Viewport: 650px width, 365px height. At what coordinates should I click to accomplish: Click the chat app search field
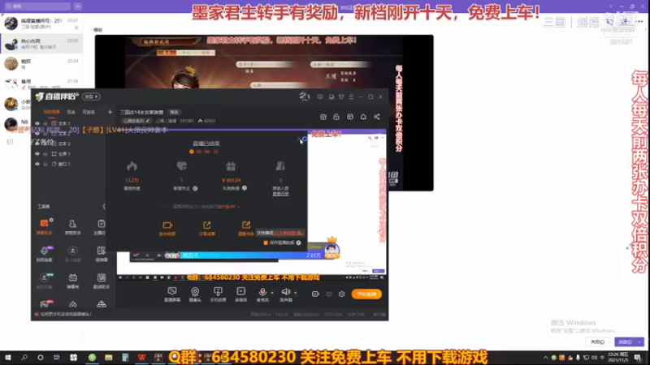pyautogui.click(x=37, y=6)
